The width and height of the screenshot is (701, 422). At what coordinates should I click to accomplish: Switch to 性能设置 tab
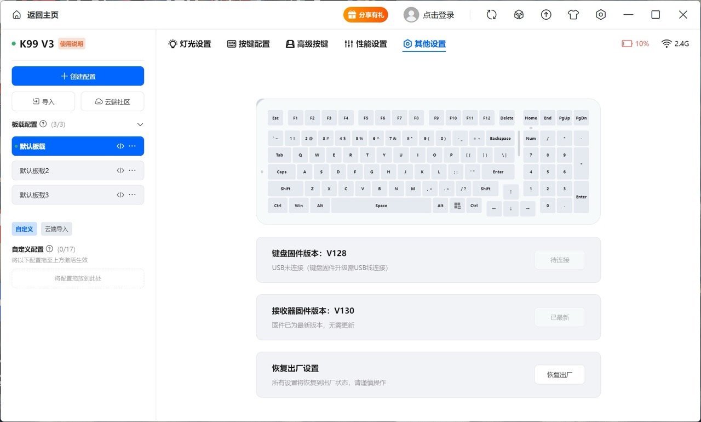tap(366, 44)
